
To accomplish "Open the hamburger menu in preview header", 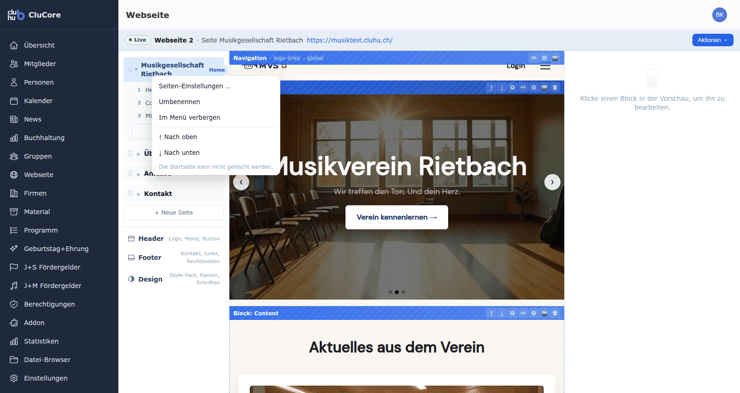I will pos(545,66).
